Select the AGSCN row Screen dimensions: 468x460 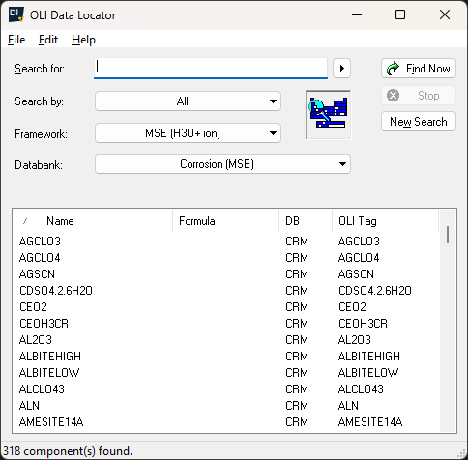226,274
